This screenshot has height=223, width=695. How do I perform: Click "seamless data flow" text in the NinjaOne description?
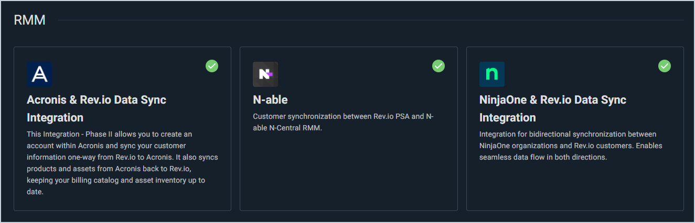pyautogui.click(x=510, y=157)
